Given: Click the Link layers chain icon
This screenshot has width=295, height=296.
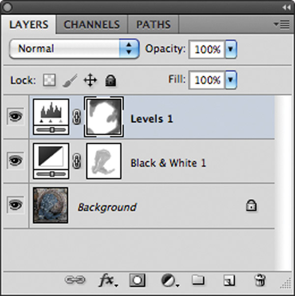Looking at the screenshot, I should click(x=75, y=280).
